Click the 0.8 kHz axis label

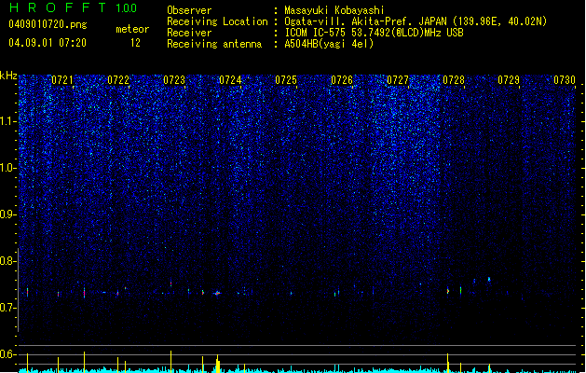pyautogui.click(x=8, y=261)
